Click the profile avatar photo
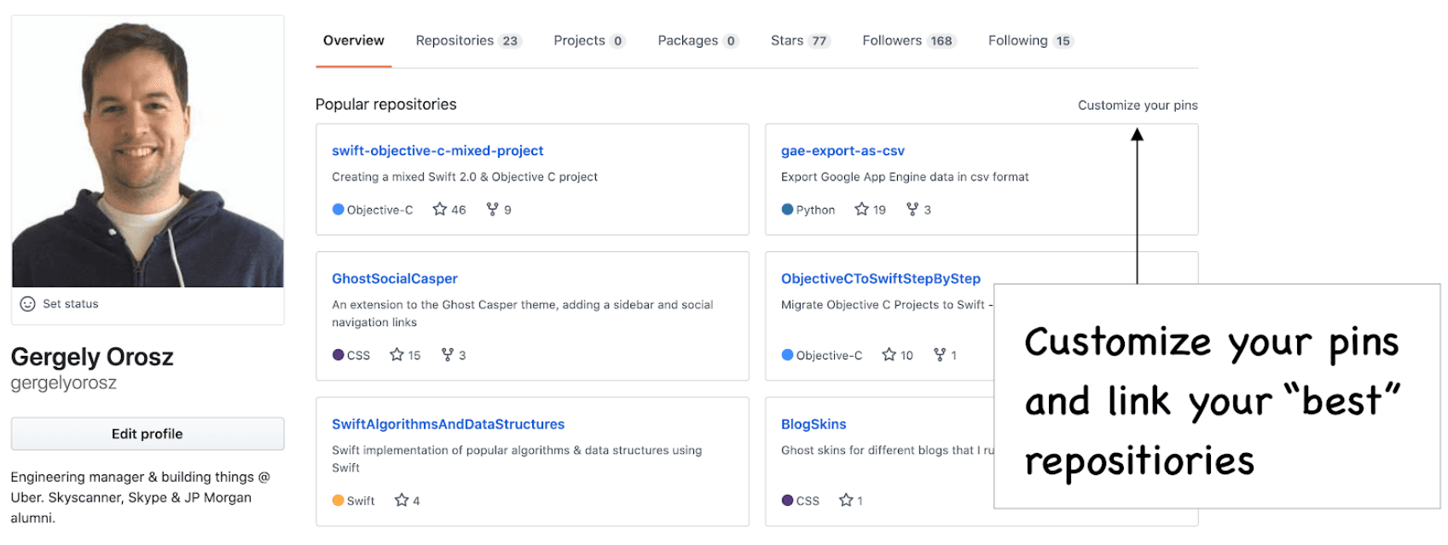 point(148,152)
